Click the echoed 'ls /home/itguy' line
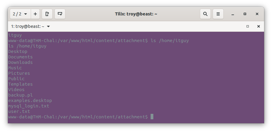The height and width of the screenshot is (132, 272). click(27, 46)
